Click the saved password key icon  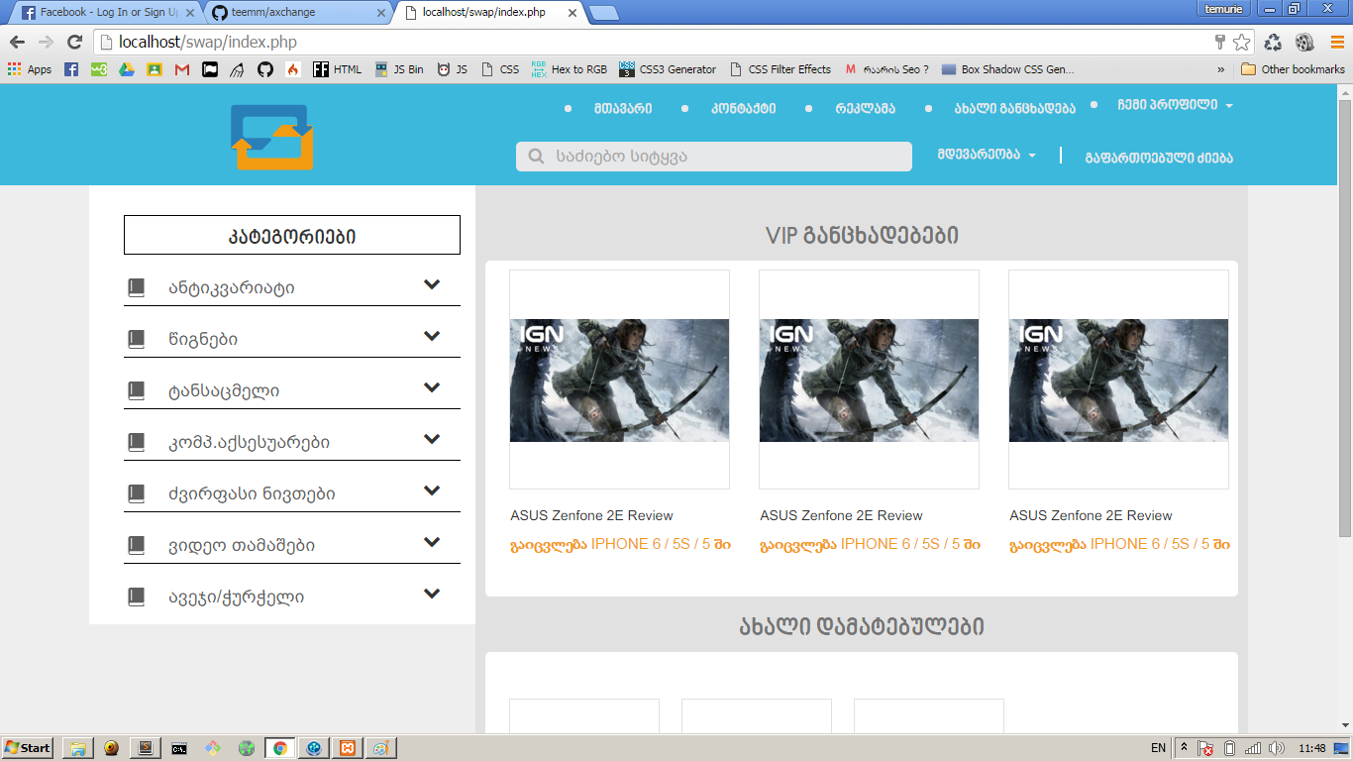coord(1220,43)
